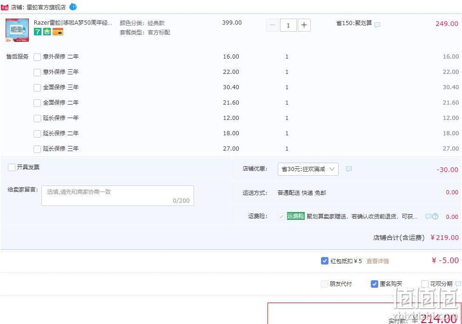Click the question mark help icon for 运费险
The height and width of the screenshot is (324, 462).
(435, 216)
